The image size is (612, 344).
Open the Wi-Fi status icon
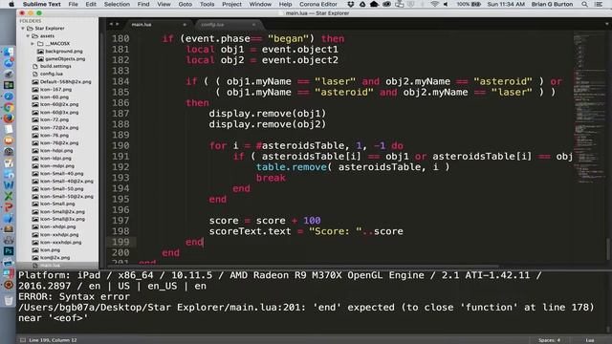[x=434, y=4]
